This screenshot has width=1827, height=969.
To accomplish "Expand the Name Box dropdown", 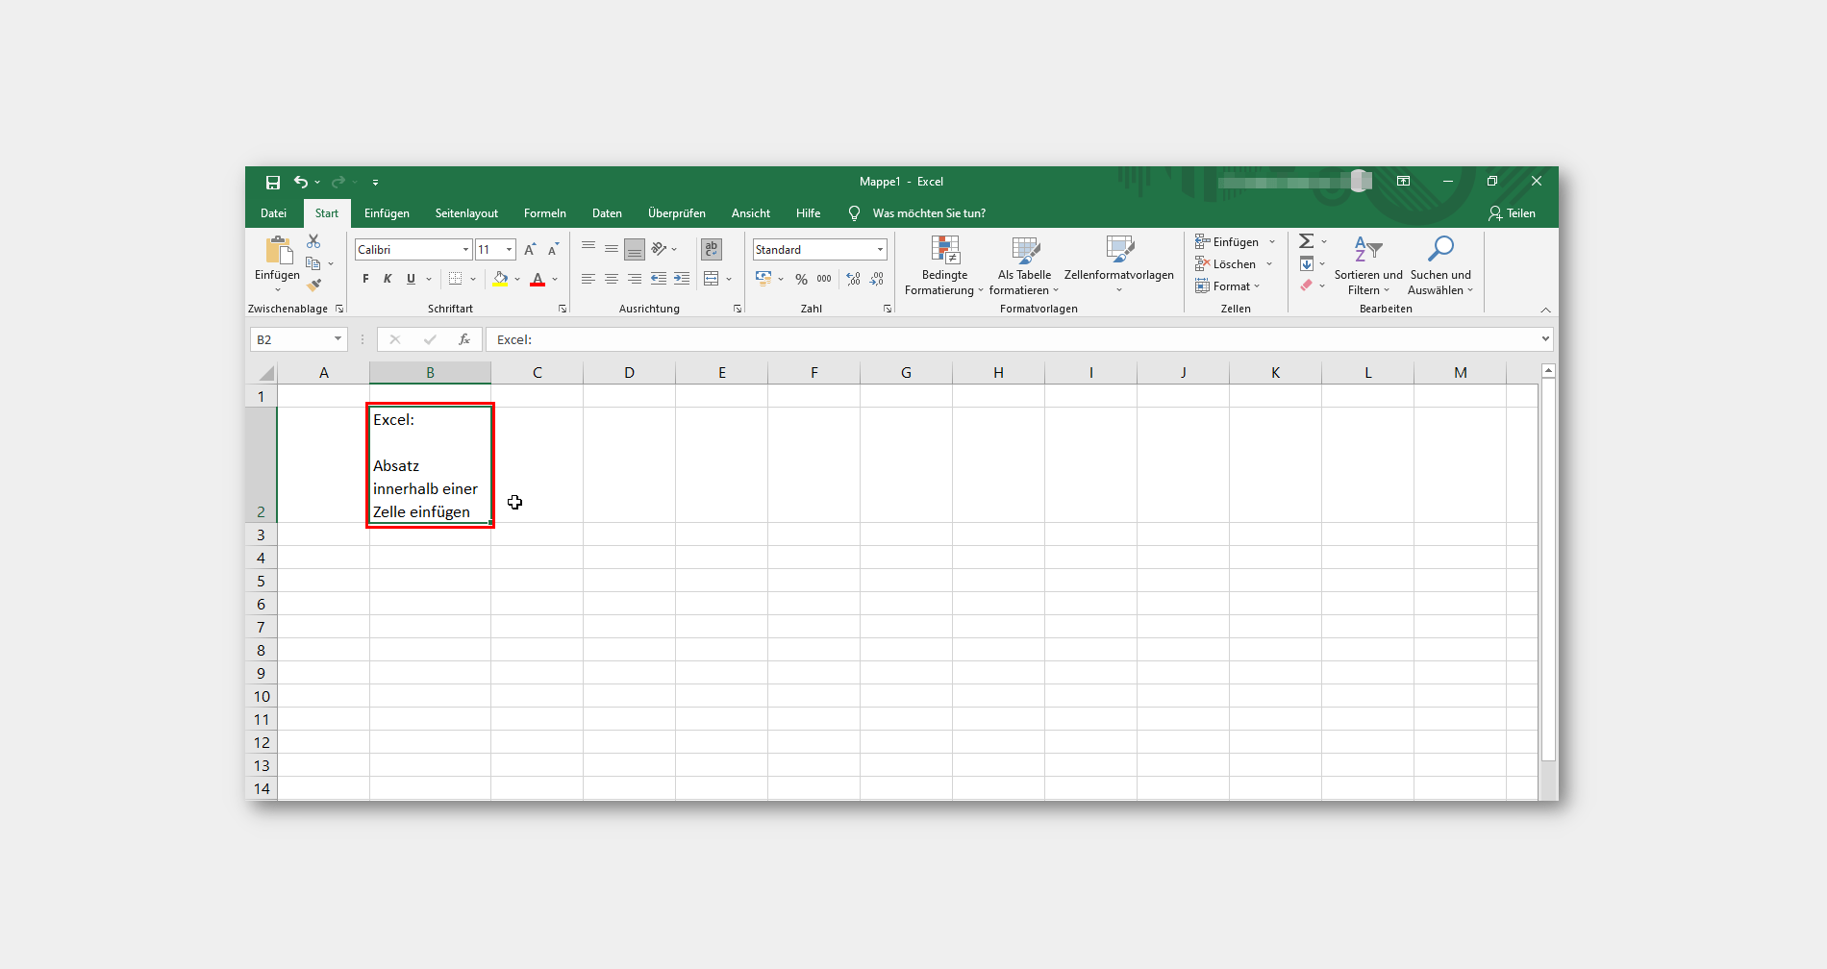I will click(338, 339).
